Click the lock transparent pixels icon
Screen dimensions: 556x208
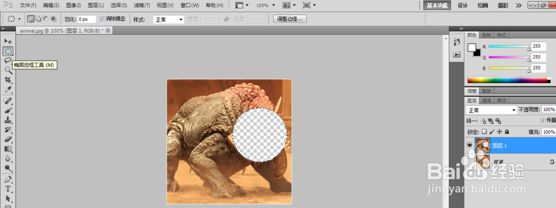pos(484,131)
